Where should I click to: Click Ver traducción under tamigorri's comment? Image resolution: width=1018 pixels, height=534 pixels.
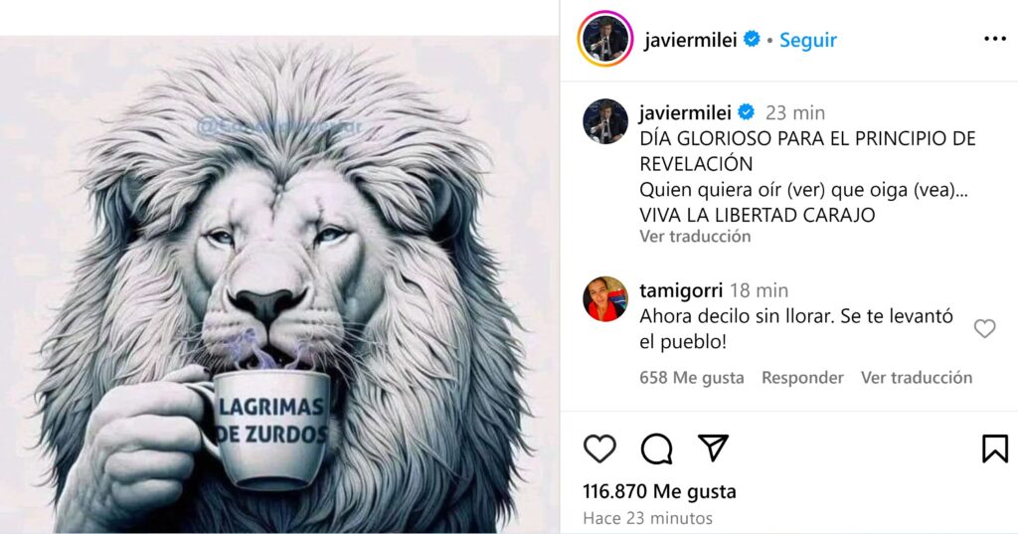(916, 378)
